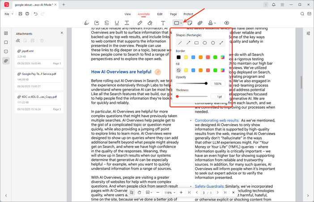Viewport: 314px width, 202px height.
Task: Open the Stamp dropdown arrow
Action: [x=215, y=23]
